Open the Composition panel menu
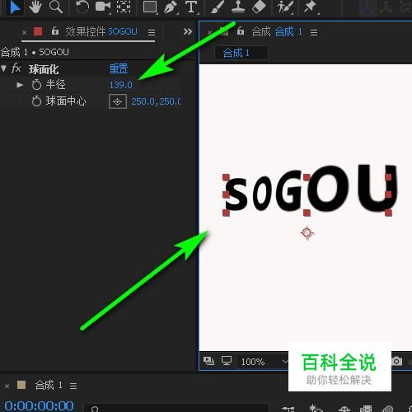The height and width of the screenshot is (412, 412). [314, 33]
